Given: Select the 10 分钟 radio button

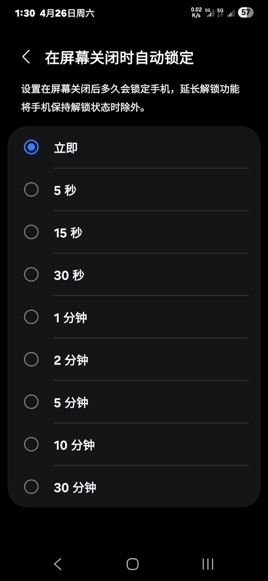Looking at the screenshot, I should click(31, 445).
